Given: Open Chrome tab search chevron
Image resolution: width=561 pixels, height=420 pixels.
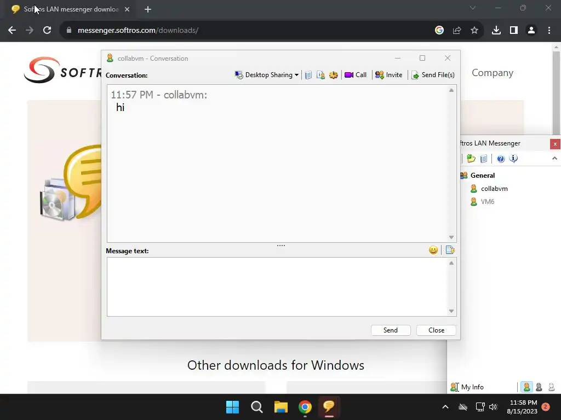Looking at the screenshot, I should 473,8.
